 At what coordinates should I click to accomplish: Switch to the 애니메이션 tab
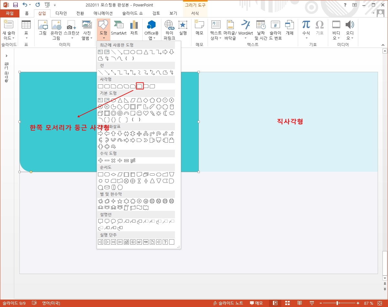(x=103, y=13)
